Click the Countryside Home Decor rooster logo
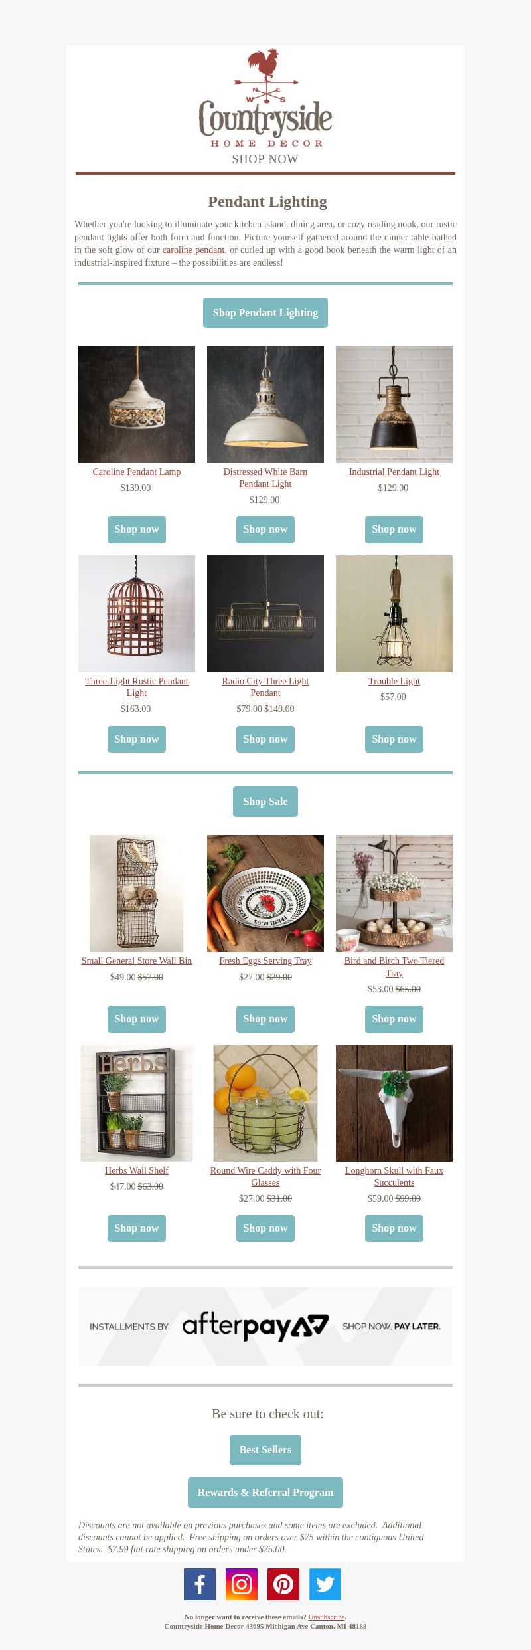The width and height of the screenshot is (531, 1650). pyautogui.click(x=265, y=98)
